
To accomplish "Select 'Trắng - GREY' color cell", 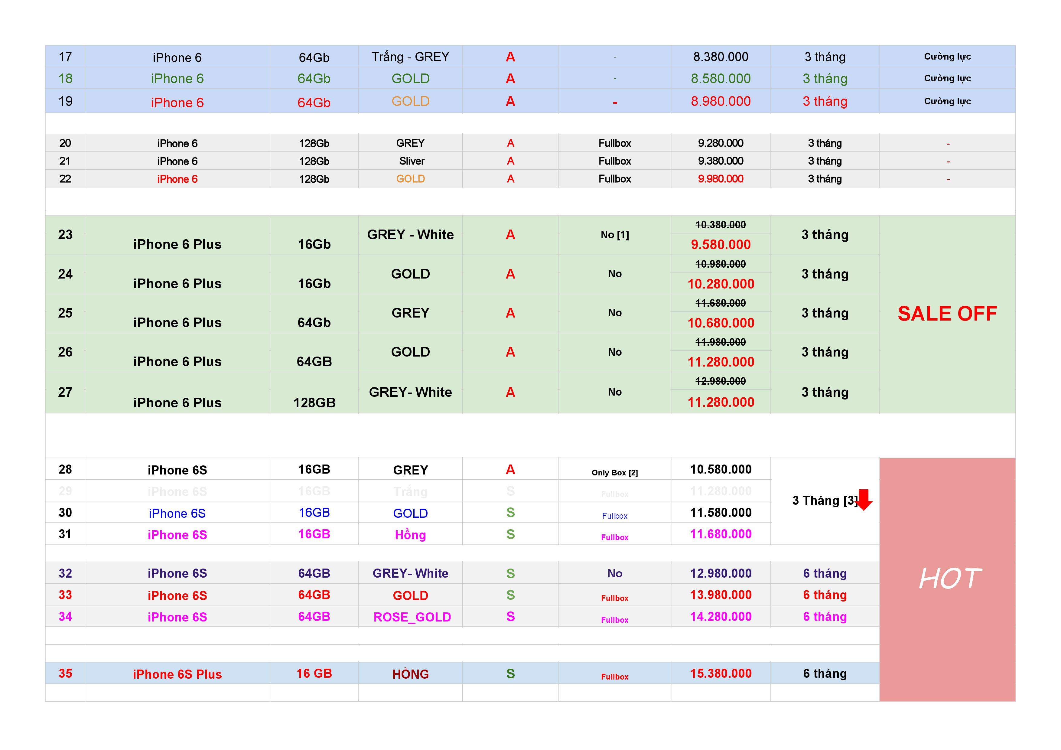I will (410, 57).
